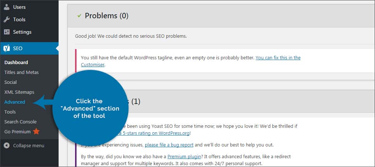Open the Tools item under SEO
The image size is (375, 167).
tap(10, 112)
